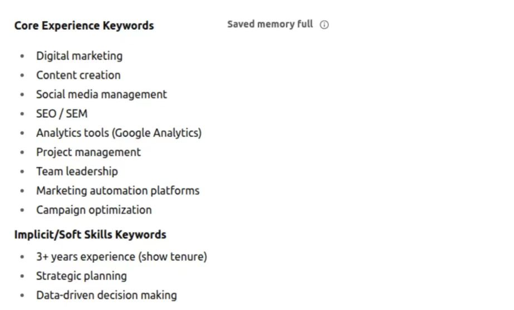
Task: Click Marketing automation platforms text
Action: (x=118, y=190)
